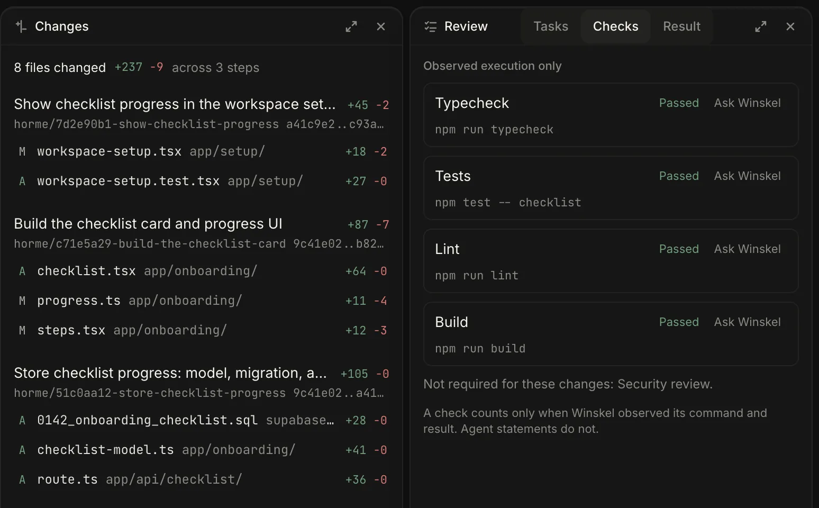The image size is (819, 508).
Task: Click the 'npm run build' command text
Action: click(x=480, y=349)
